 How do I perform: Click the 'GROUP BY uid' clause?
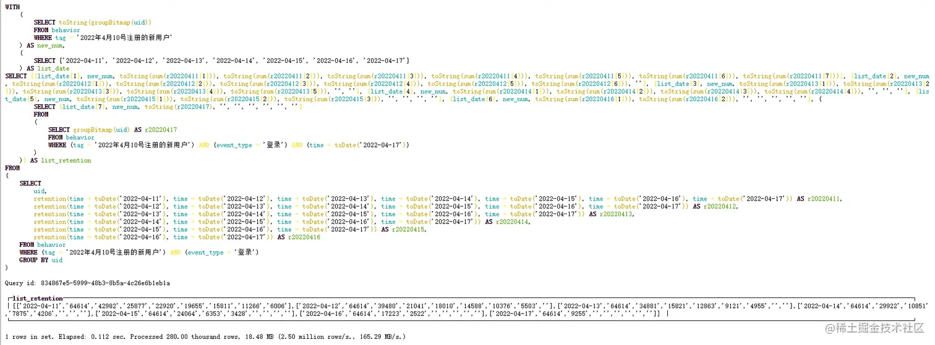[41, 260]
